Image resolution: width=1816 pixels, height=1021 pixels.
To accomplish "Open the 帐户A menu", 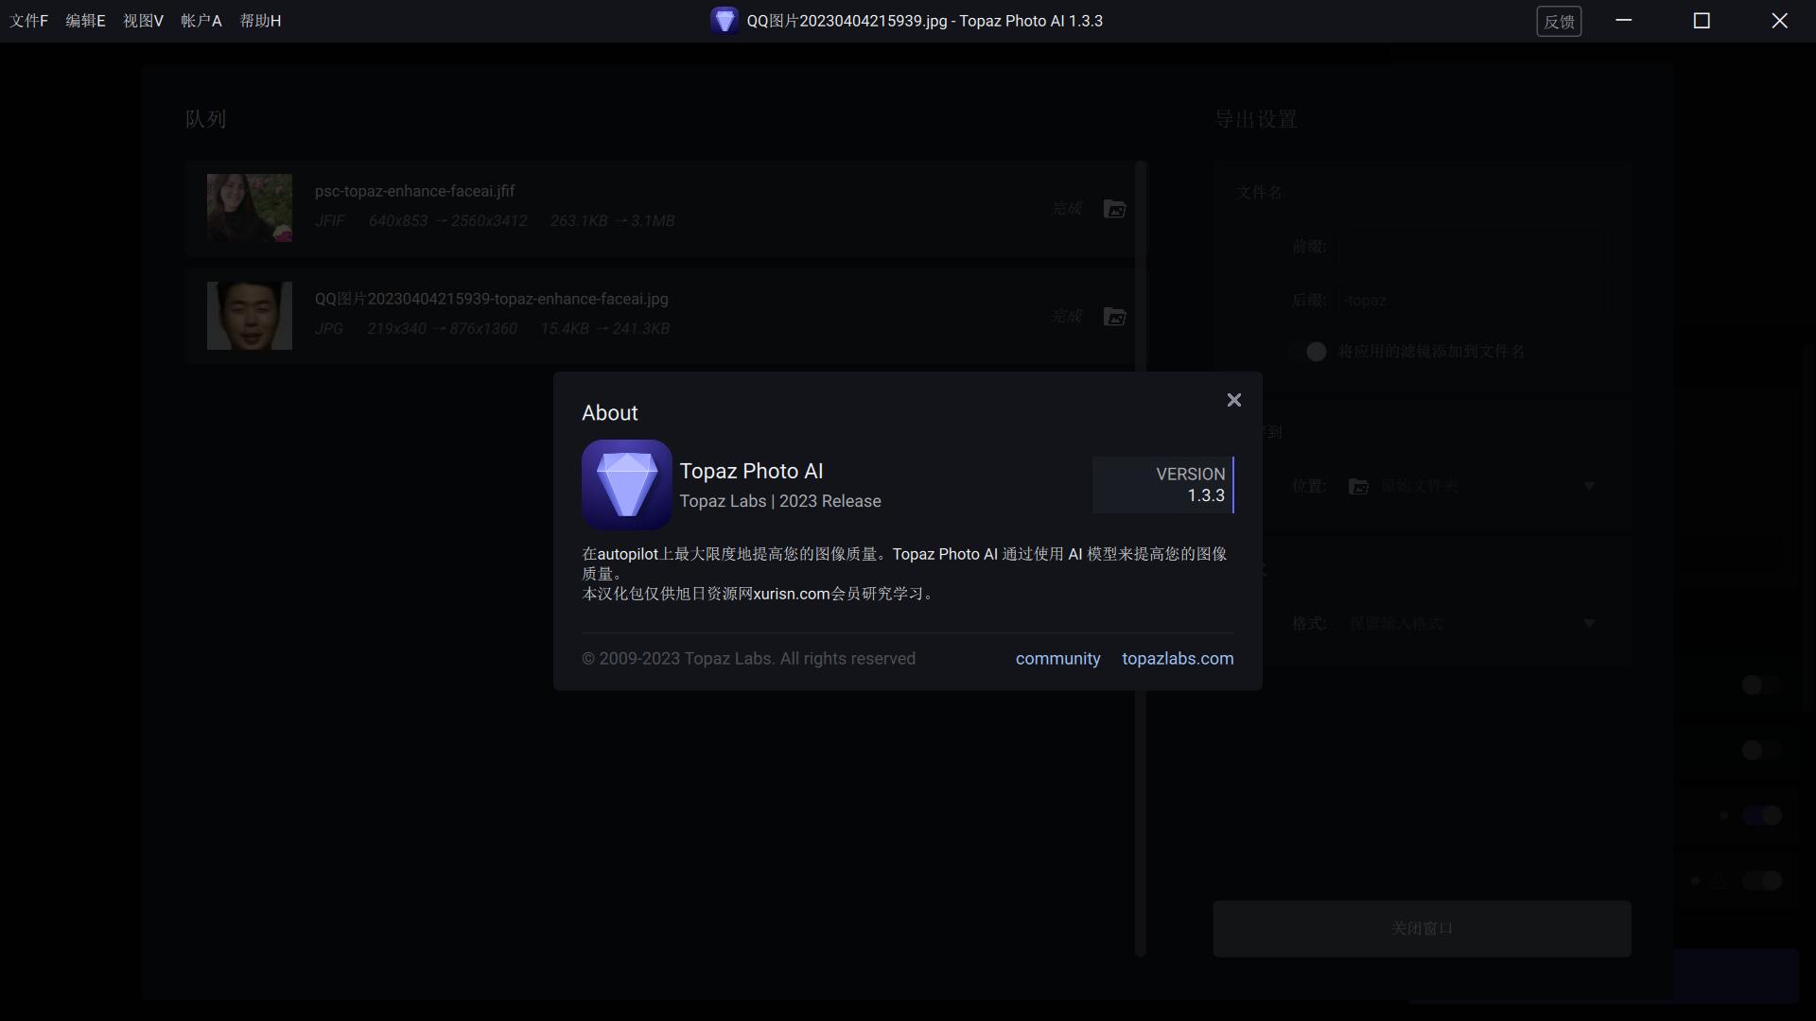I will point(201,21).
